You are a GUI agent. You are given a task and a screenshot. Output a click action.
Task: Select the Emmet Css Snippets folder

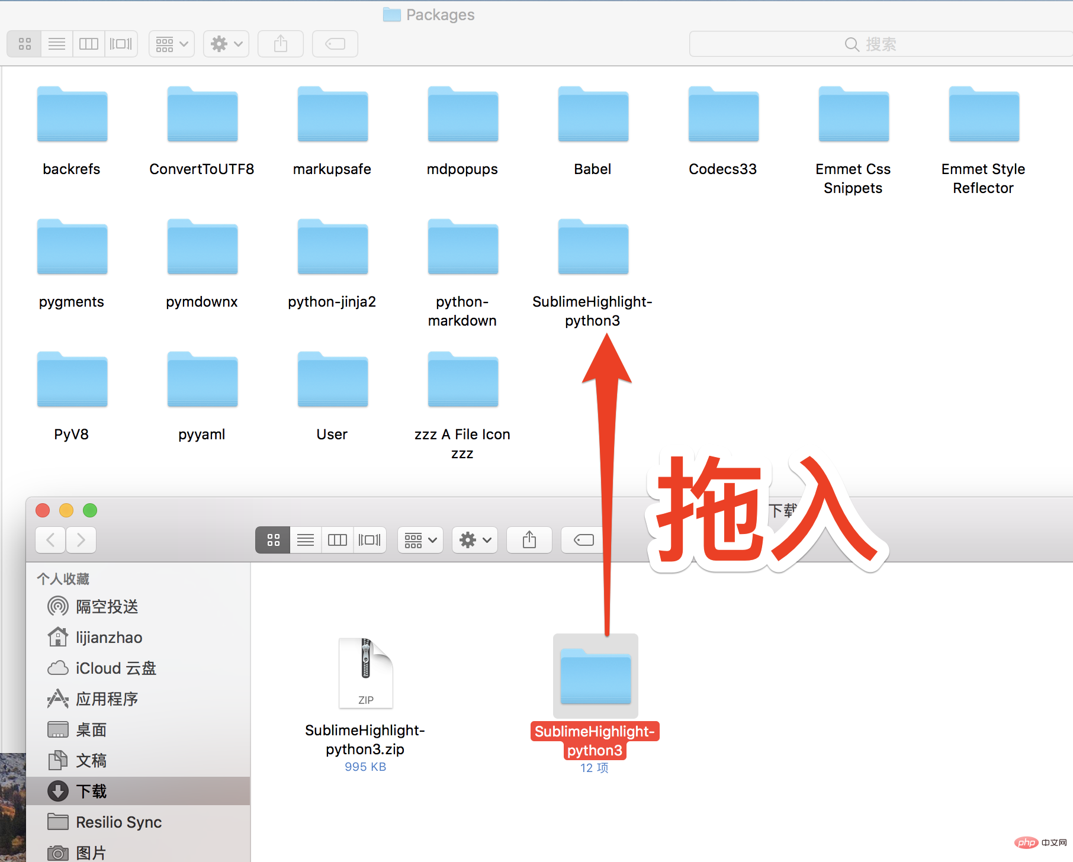(854, 114)
